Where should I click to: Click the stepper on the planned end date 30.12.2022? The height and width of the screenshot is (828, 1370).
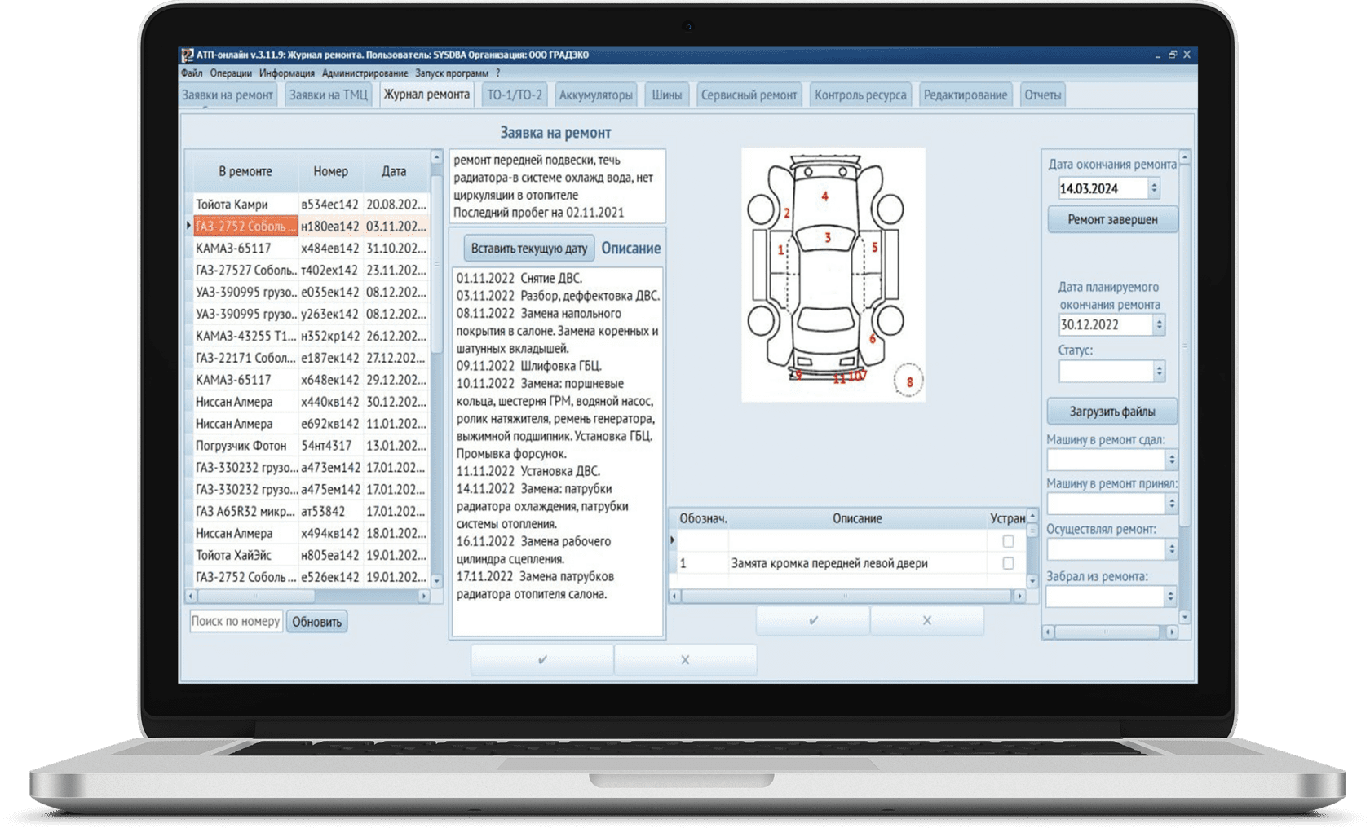(x=1159, y=324)
